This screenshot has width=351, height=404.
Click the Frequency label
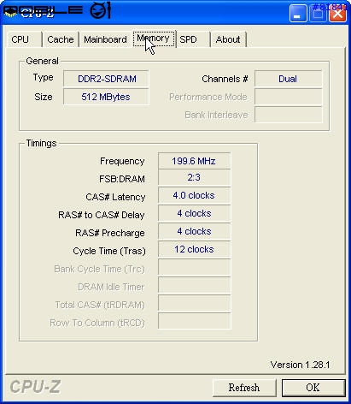(122, 162)
